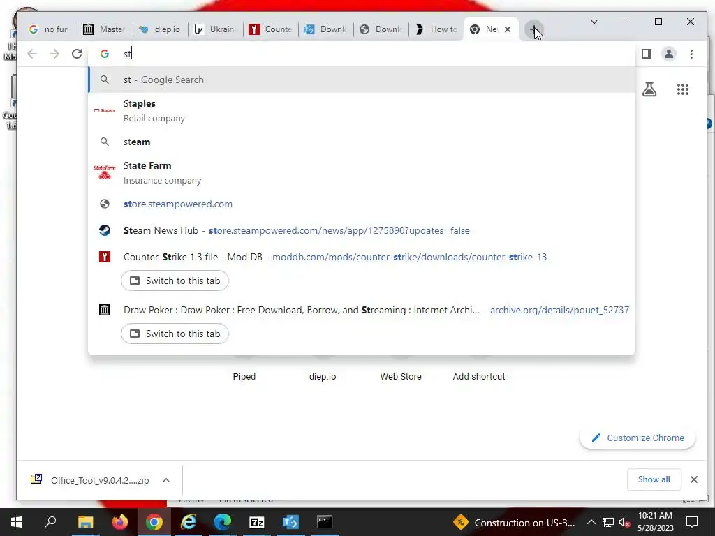The width and height of the screenshot is (715, 536).
Task: Launch Firefox from the taskbar
Action: 120,522
